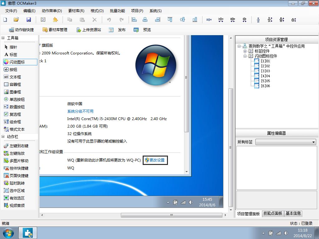Choose the 延时跳转 delayed jump action
The height and width of the screenshot is (239, 319).
click(x=14, y=183)
